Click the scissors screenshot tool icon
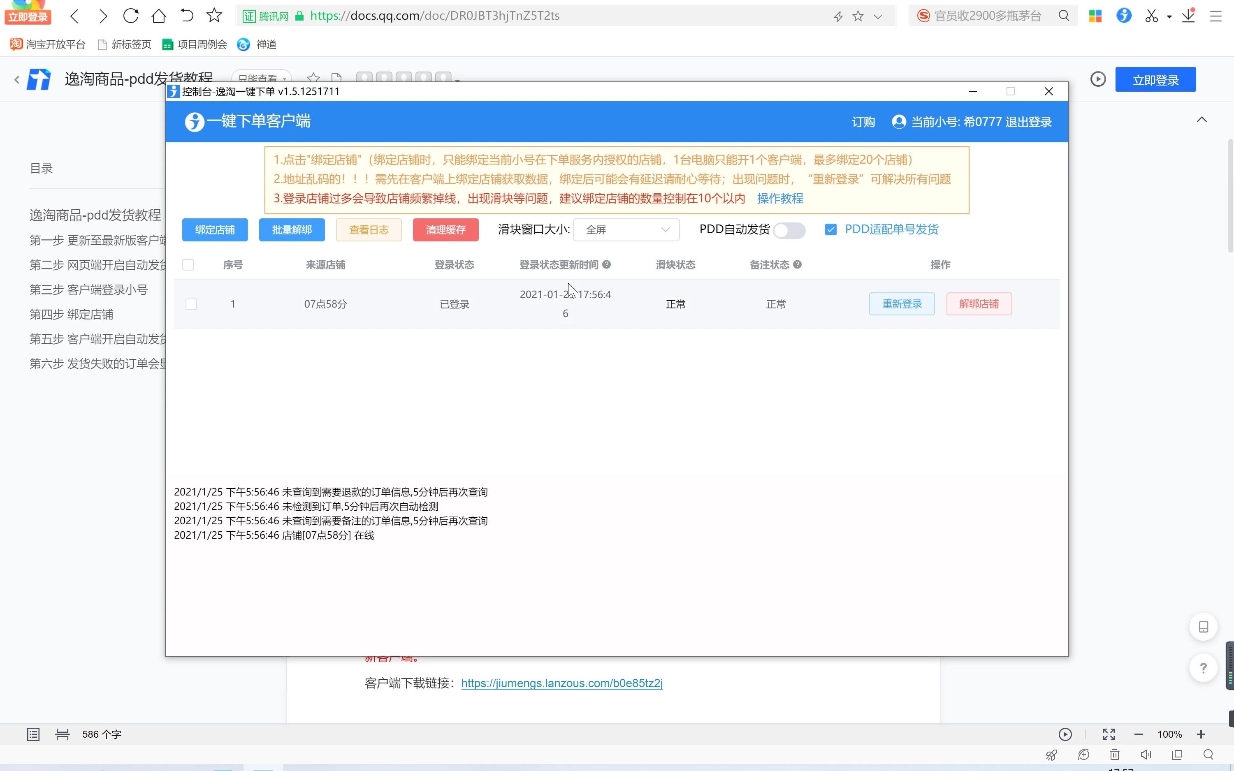This screenshot has width=1234, height=771. click(x=1151, y=16)
